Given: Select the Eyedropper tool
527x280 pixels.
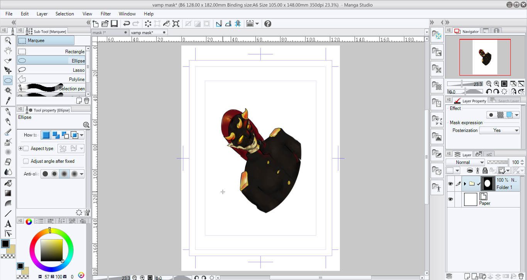Looking at the screenshot, I should pos(8,101).
